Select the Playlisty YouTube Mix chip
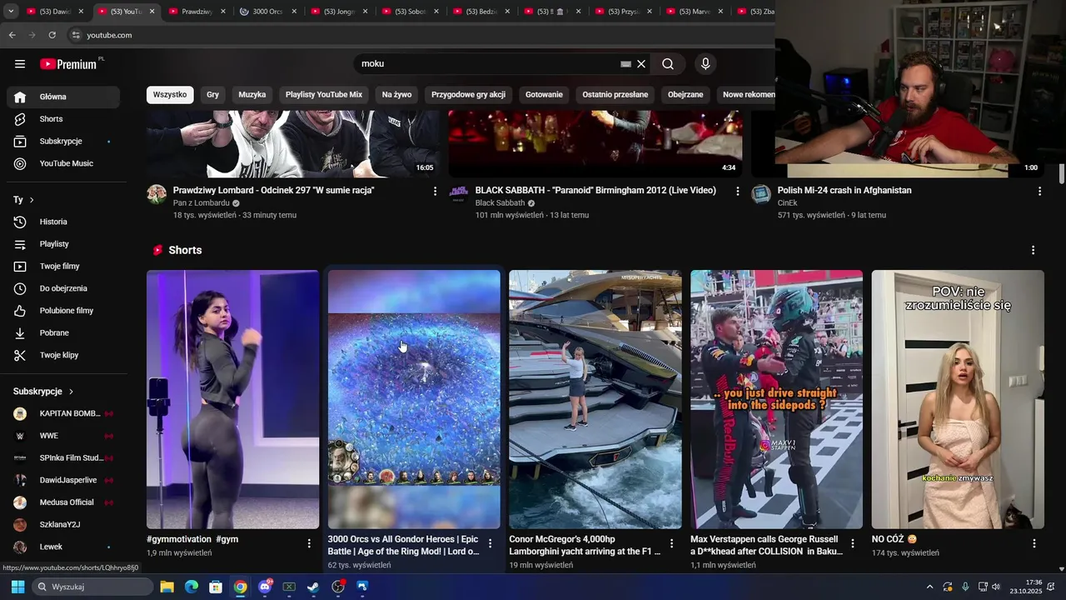The height and width of the screenshot is (600, 1066). click(324, 95)
